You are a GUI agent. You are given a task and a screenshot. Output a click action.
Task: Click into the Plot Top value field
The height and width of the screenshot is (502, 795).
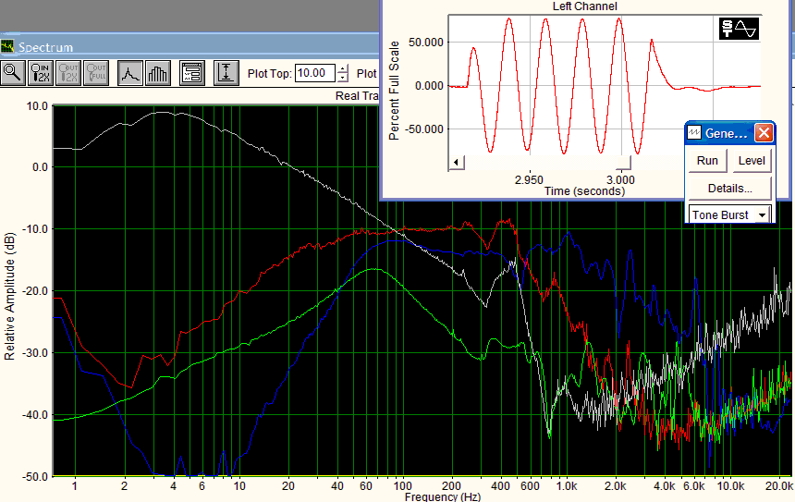(x=315, y=73)
